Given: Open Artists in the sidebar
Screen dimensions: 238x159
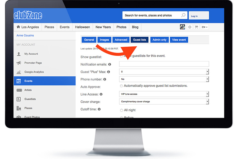Looking at the screenshot, I should 45,90.
